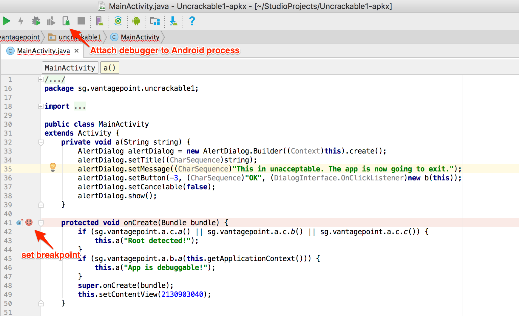Click the intention lightbulb on line 35
The width and height of the screenshot is (531, 316).
click(53, 167)
